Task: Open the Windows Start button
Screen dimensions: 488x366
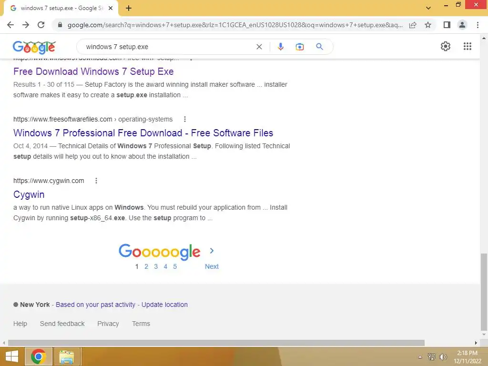Action: click(11, 356)
